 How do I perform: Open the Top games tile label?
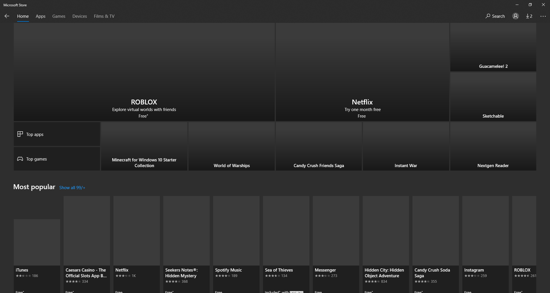(36, 159)
